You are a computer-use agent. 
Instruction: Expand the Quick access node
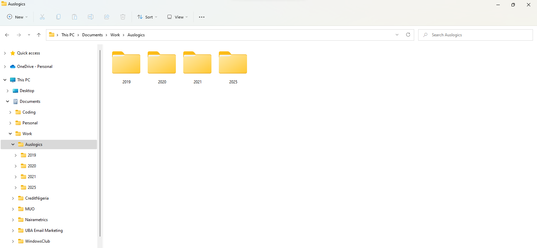tap(5, 53)
